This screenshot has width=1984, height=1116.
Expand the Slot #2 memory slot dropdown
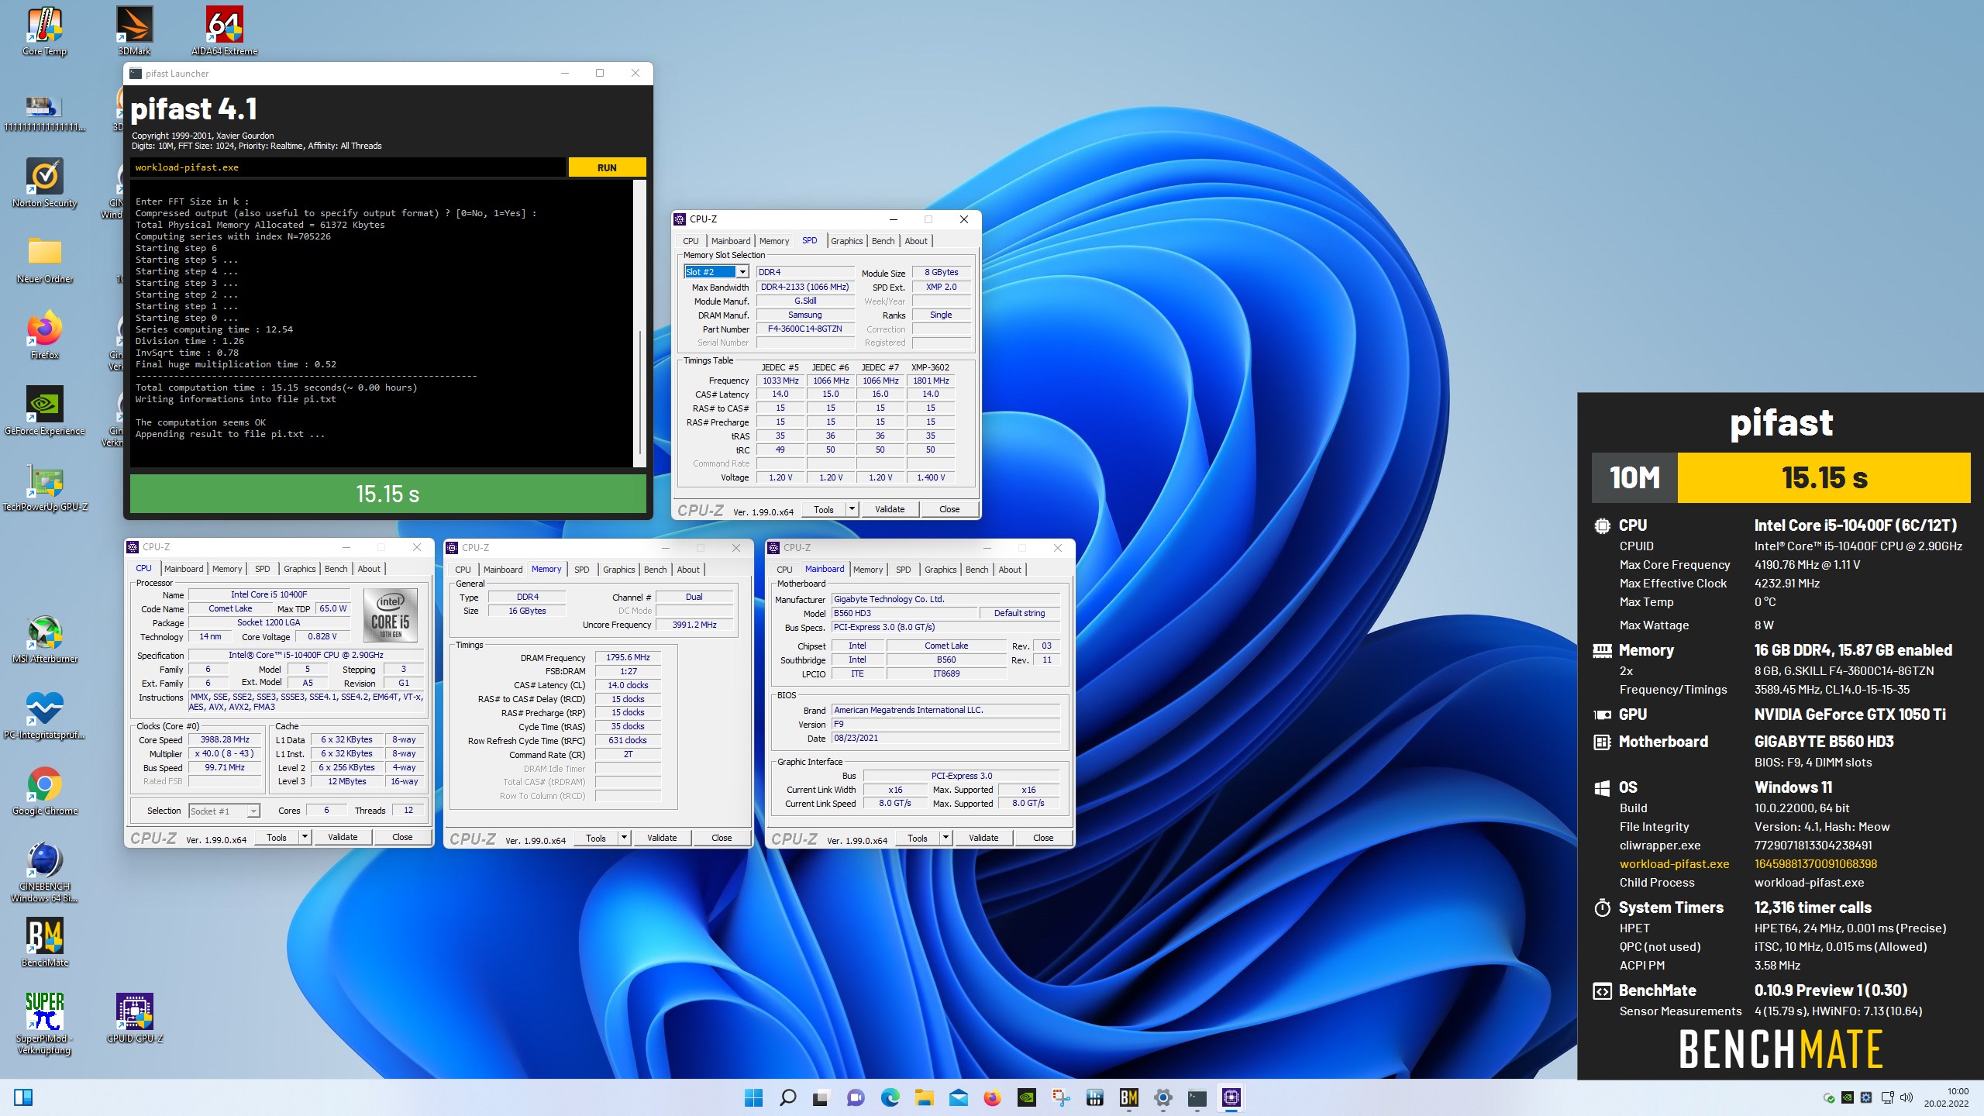coord(742,272)
